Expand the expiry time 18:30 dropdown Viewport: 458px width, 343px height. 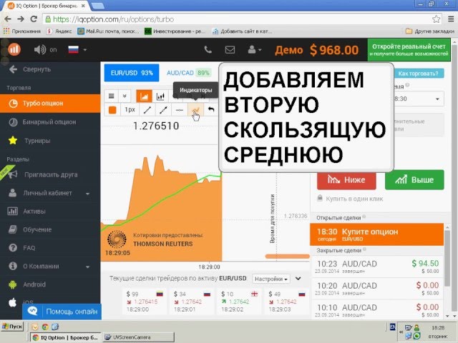415,99
